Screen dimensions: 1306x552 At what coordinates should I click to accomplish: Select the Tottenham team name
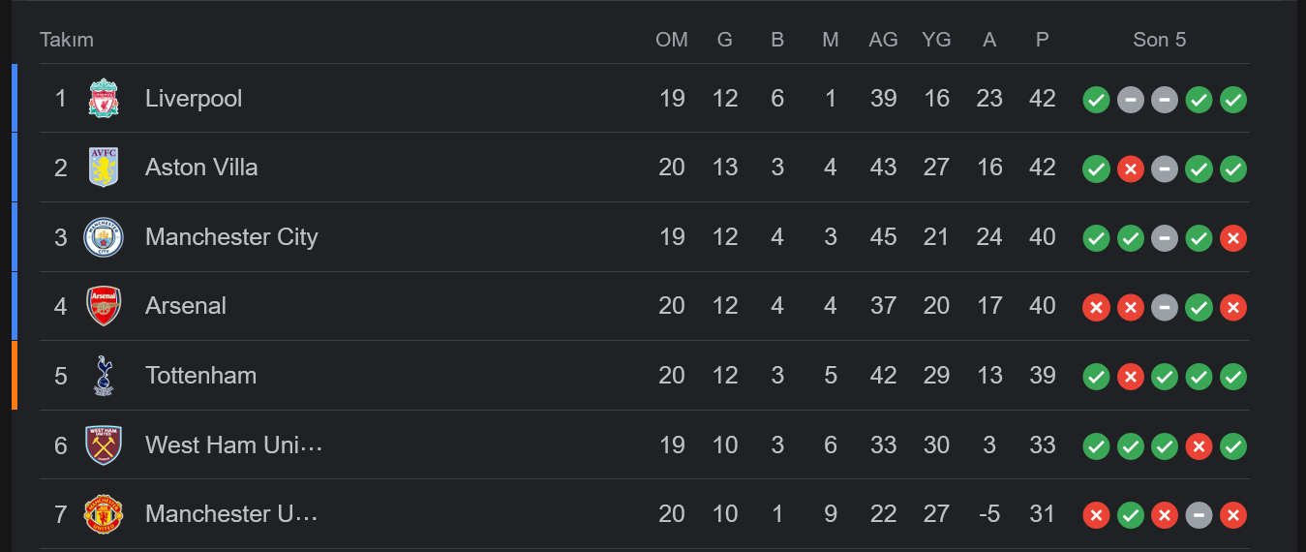coord(200,376)
